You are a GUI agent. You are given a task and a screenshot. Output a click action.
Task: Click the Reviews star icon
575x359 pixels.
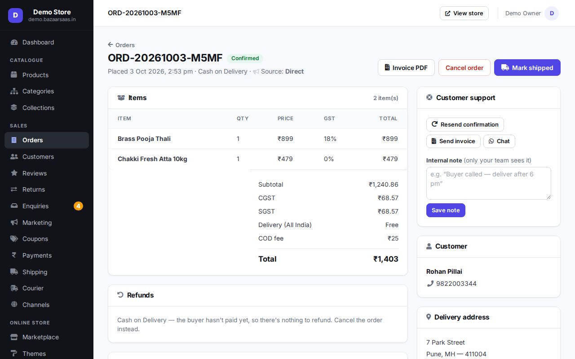click(x=14, y=173)
